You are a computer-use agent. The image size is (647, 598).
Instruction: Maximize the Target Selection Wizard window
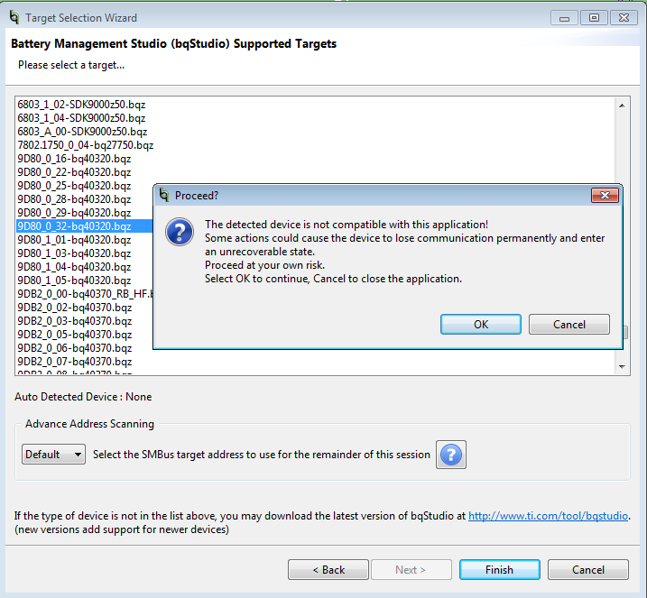pyautogui.click(x=594, y=18)
